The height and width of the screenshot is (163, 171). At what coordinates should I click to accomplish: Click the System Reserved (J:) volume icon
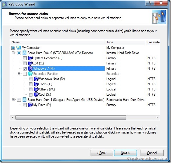30,58
